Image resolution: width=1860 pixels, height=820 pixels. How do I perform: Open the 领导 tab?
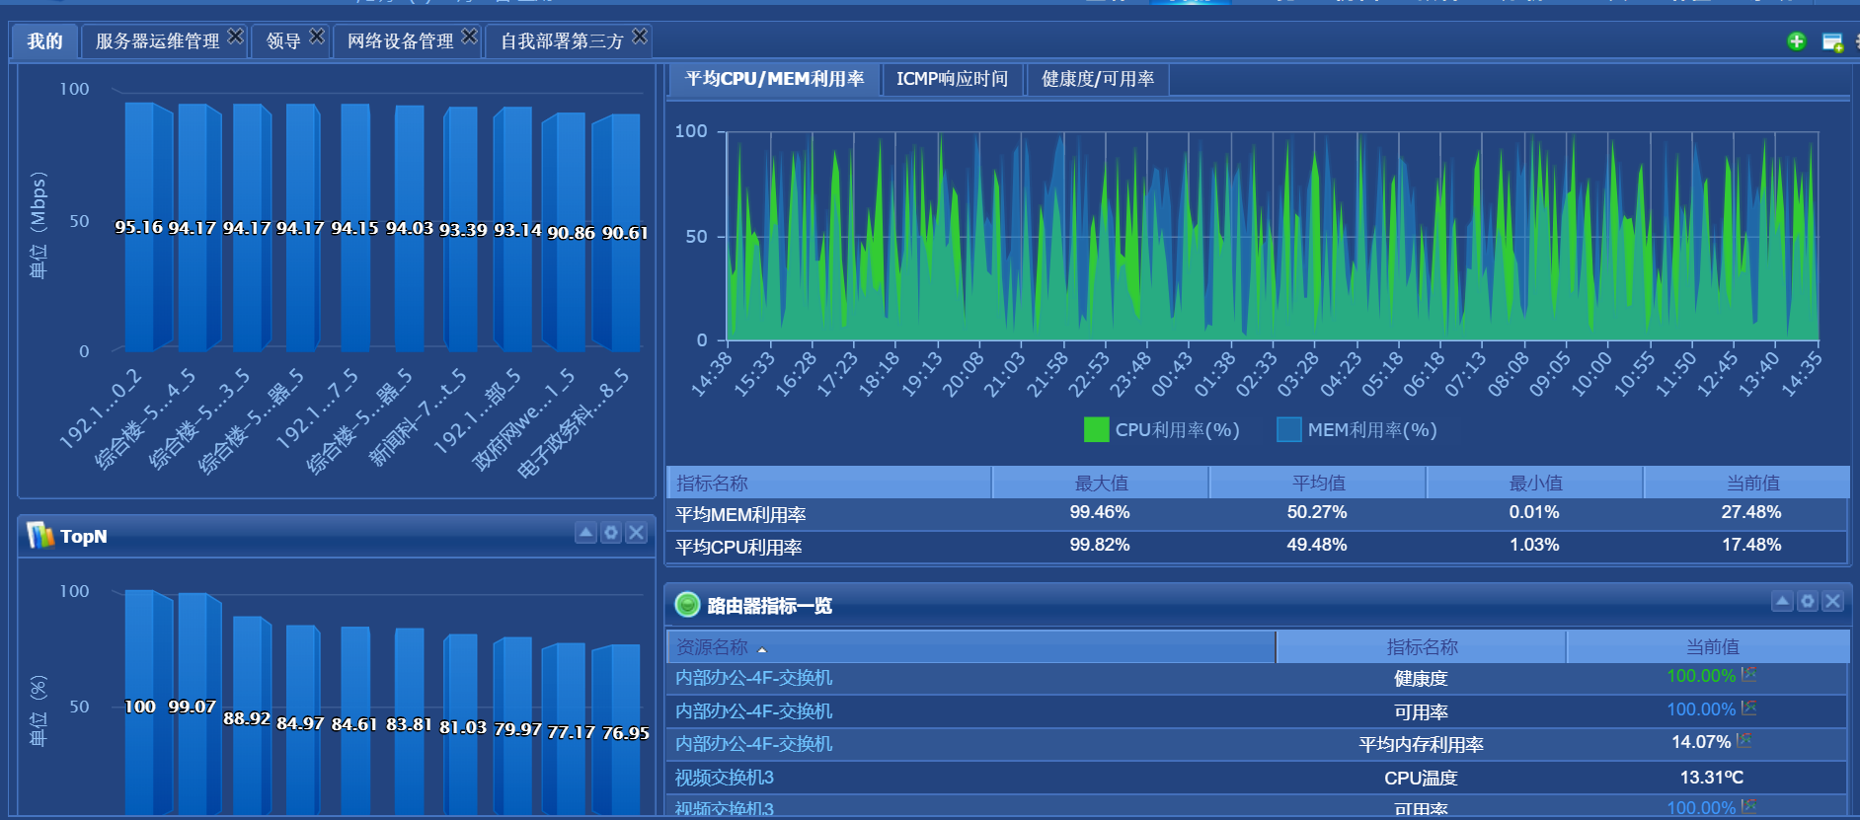(x=283, y=41)
